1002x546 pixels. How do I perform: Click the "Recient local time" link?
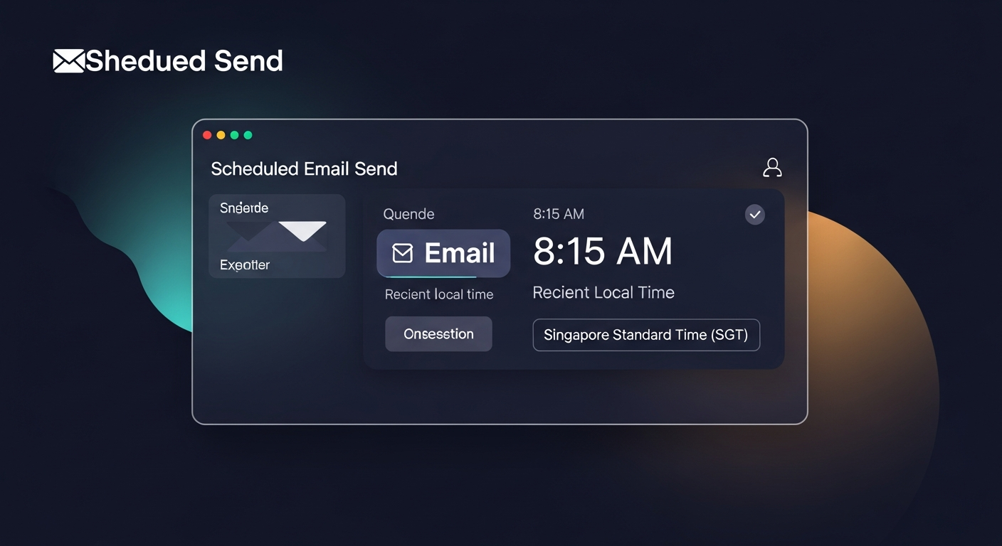click(x=439, y=294)
